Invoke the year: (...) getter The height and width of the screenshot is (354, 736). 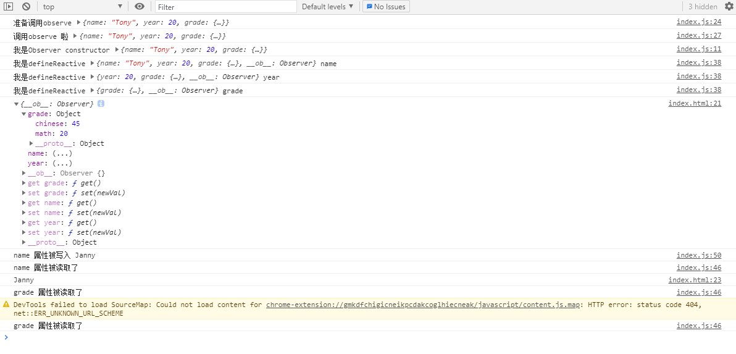coord(62,163)
